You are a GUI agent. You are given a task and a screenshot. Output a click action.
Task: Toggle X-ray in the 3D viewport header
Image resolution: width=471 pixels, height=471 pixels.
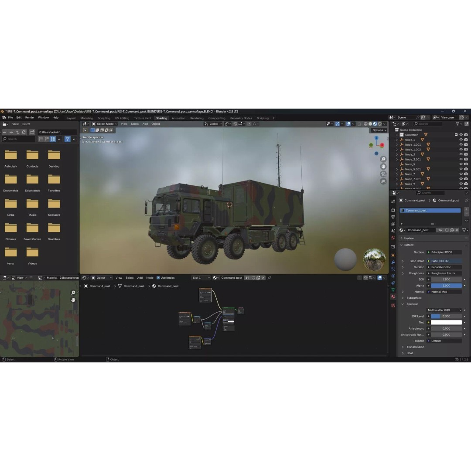359,124
